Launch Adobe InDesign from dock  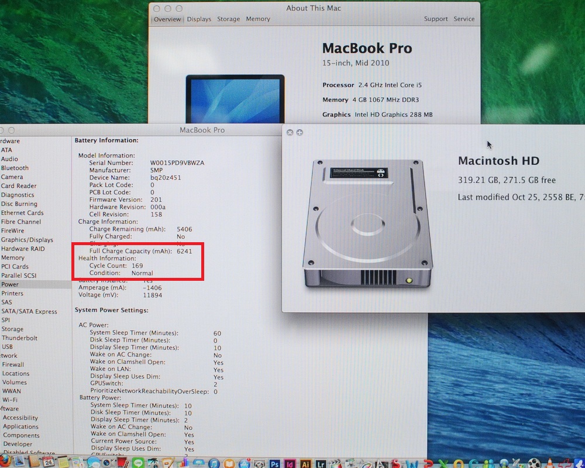290,463
